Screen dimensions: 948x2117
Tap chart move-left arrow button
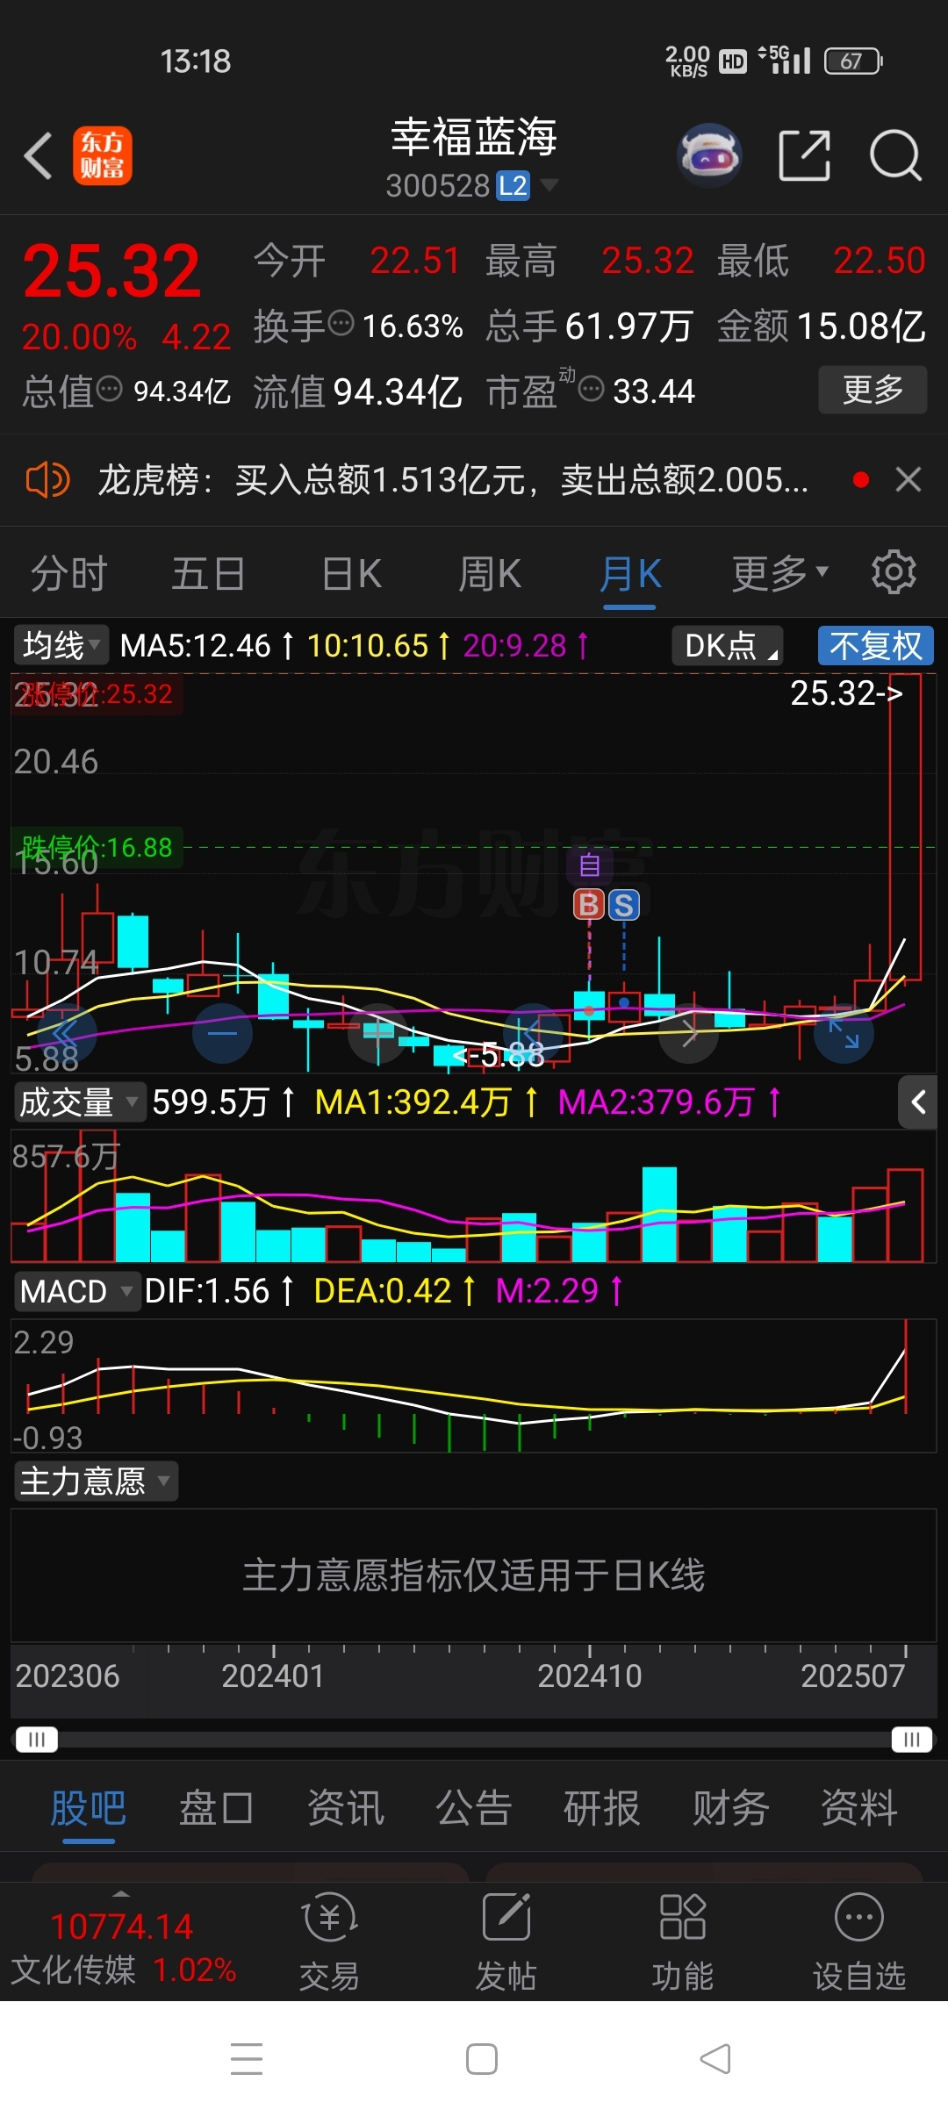click(x=533, y=1033)
